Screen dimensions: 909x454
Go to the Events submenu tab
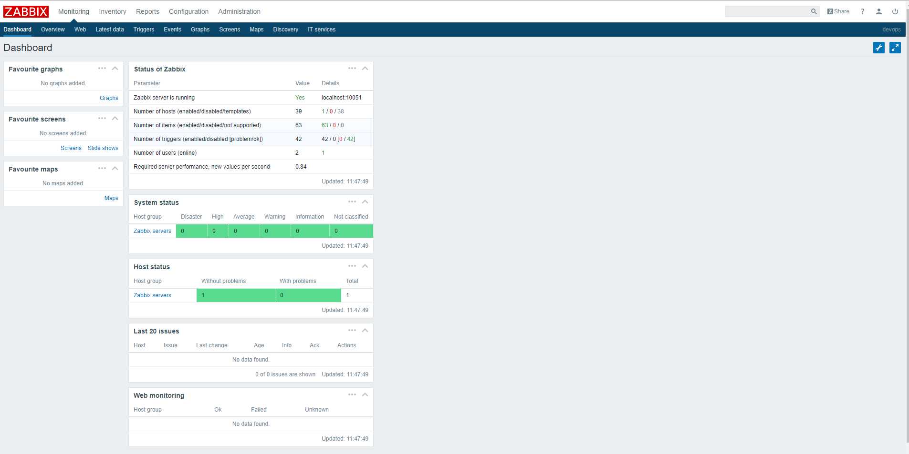click(x=172, y=30)
